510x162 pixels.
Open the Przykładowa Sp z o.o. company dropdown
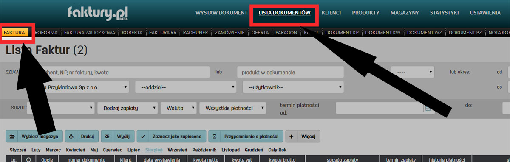(79, 87)
